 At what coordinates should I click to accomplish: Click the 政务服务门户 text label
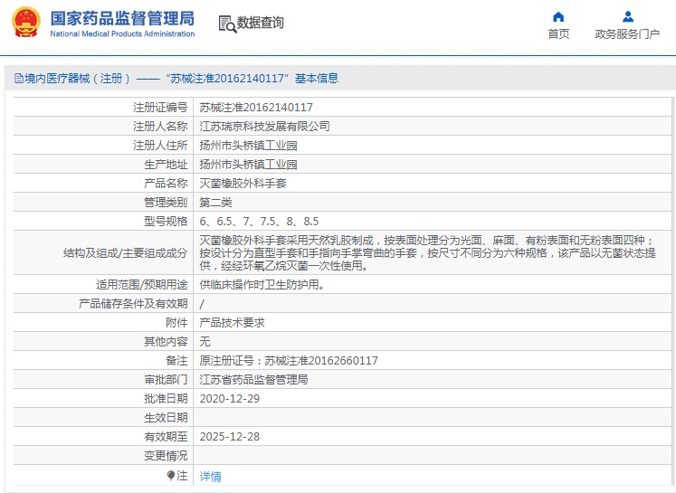[627, 34]
